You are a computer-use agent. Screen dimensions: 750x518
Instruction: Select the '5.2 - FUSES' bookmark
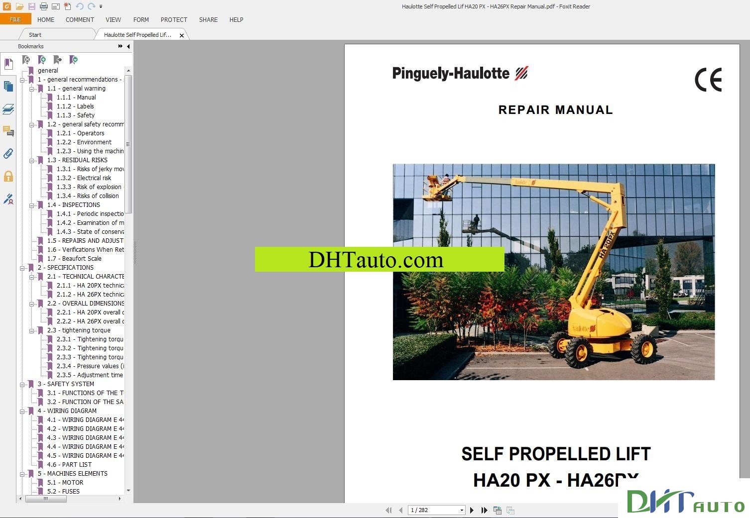[x=63, y=492]
